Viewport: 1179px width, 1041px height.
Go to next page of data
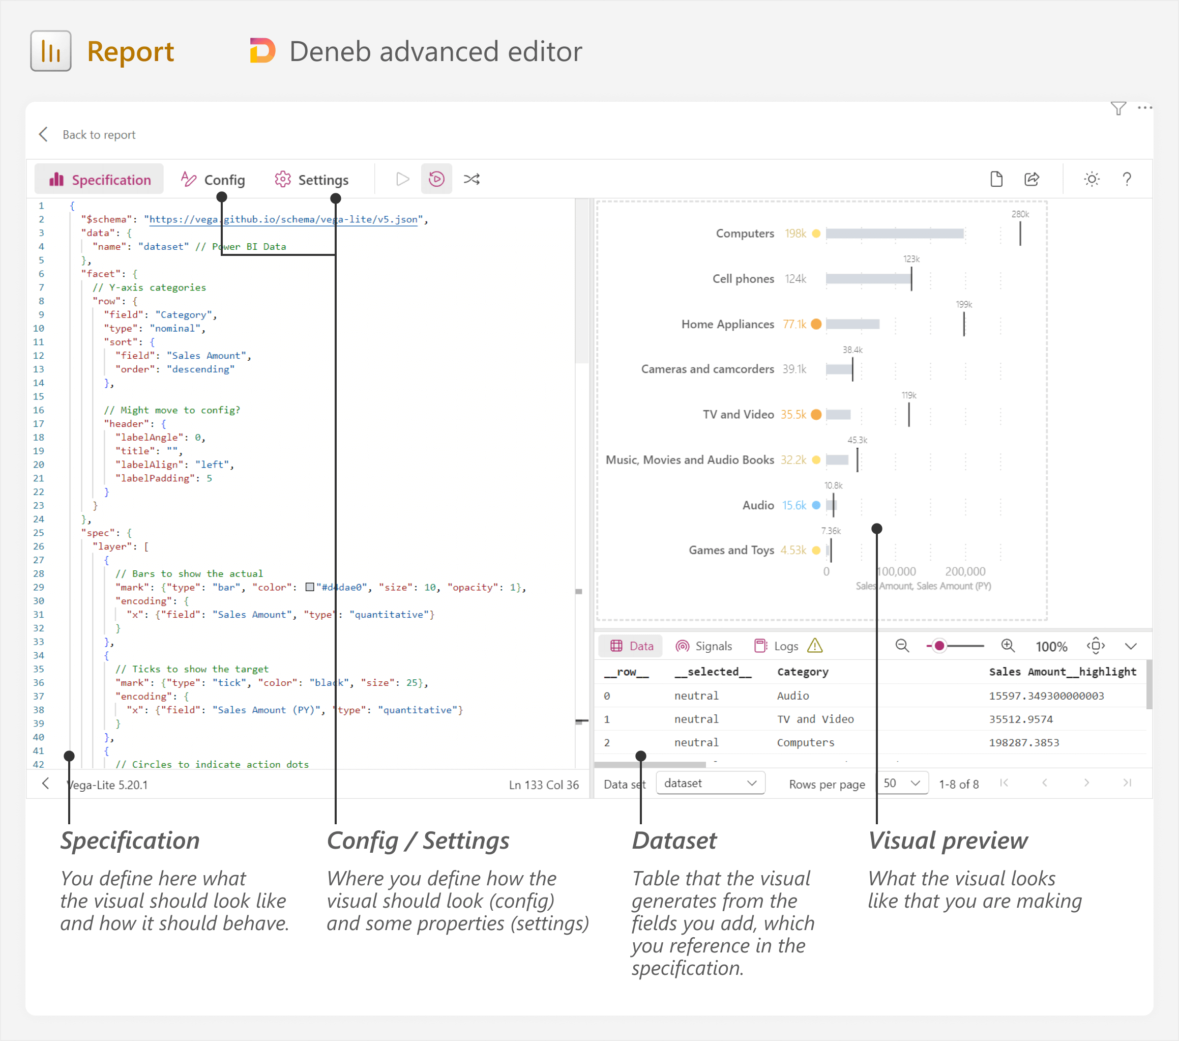click(x=1086, y=783)
